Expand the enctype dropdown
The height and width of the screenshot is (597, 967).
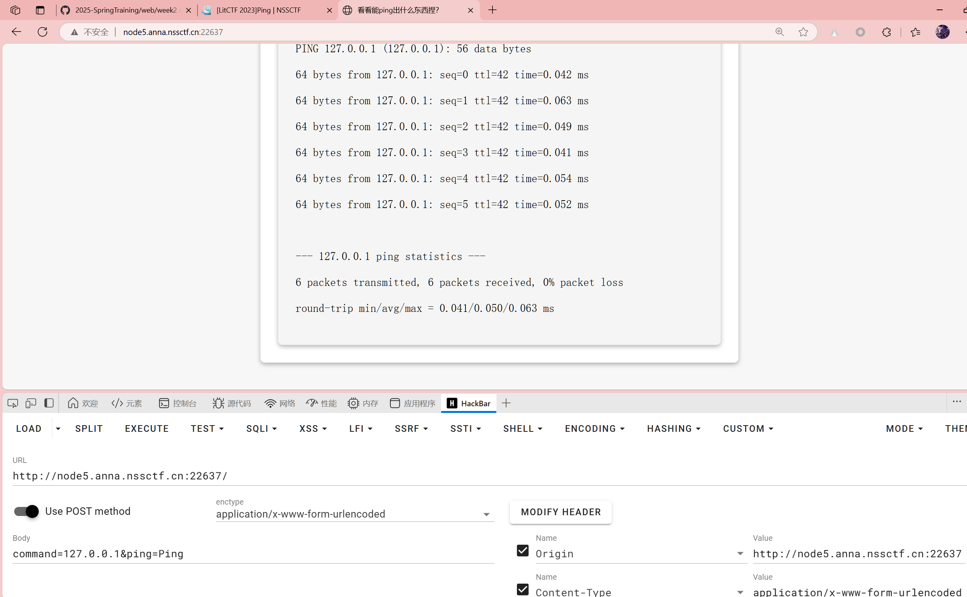486,514
